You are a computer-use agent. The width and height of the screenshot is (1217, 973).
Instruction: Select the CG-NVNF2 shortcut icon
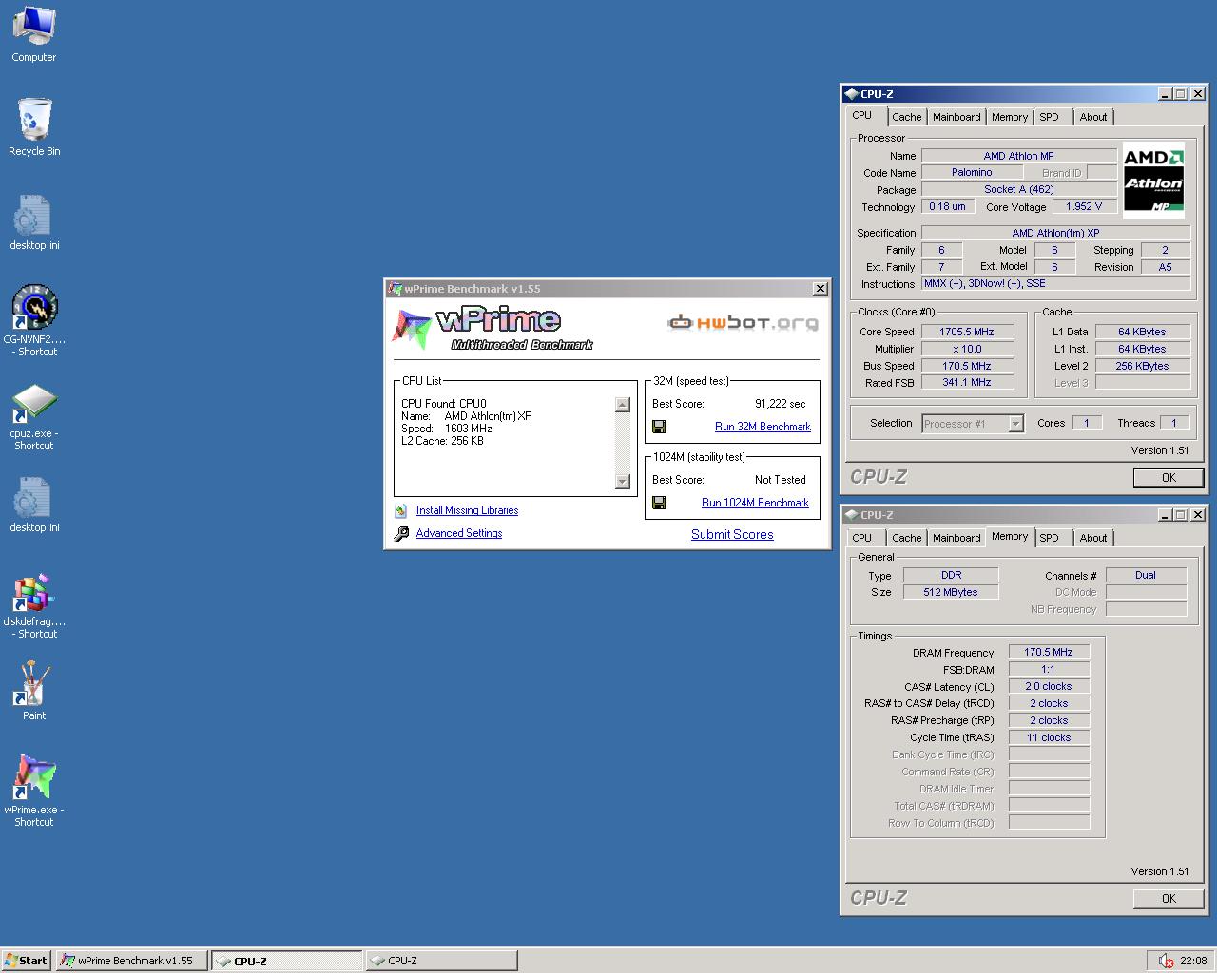34,307
